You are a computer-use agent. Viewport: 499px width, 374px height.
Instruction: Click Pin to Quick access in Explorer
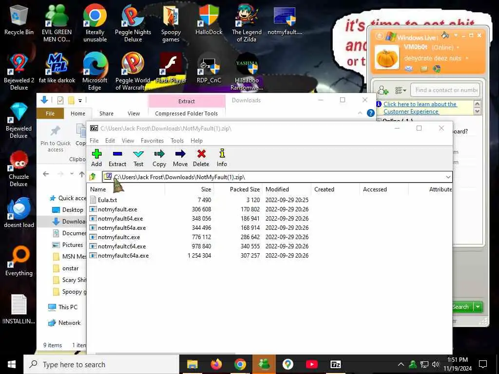56,139
